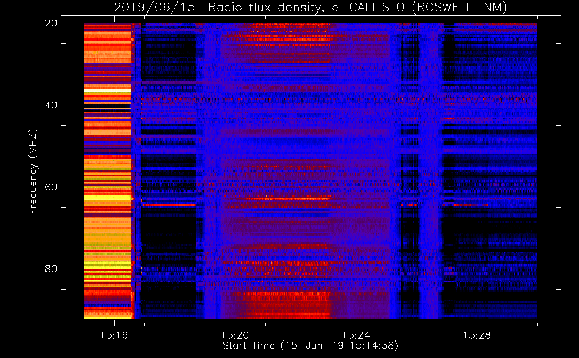Click the 'Start Time (15-Jun-19 15:14:38)' label

tap(310, 346)
